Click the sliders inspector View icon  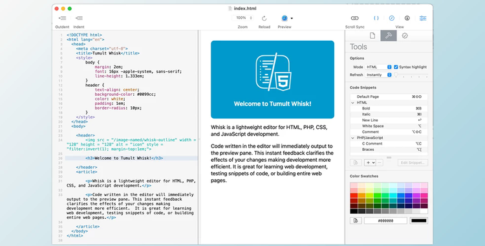[423, 18]
